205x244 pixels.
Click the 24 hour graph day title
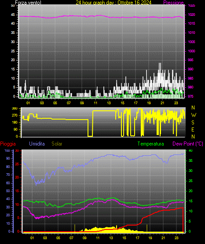[x=113, y=3]
